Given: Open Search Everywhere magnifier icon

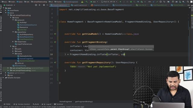Looking at the screenshot, I should point(188,2).
